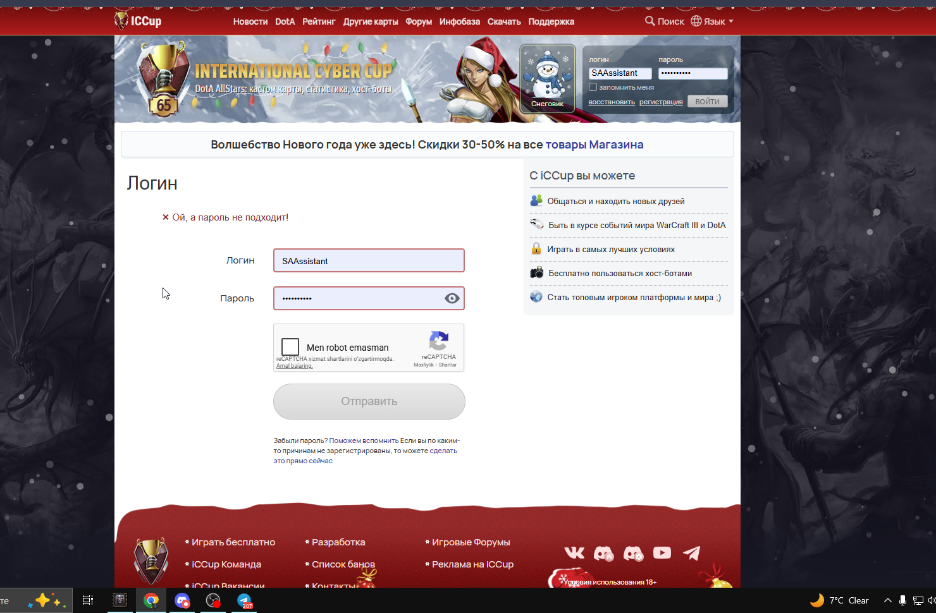Click the ICCup logo in the header
Screen dimensions: 936x613
tap(138, 21)
